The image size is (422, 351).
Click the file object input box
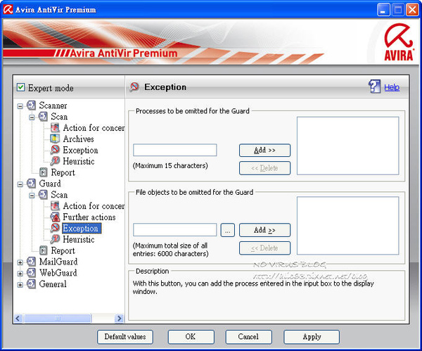click(175, 230)
